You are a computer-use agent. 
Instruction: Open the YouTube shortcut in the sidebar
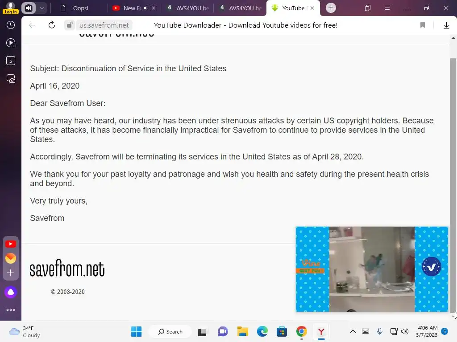tap(11, 244)
